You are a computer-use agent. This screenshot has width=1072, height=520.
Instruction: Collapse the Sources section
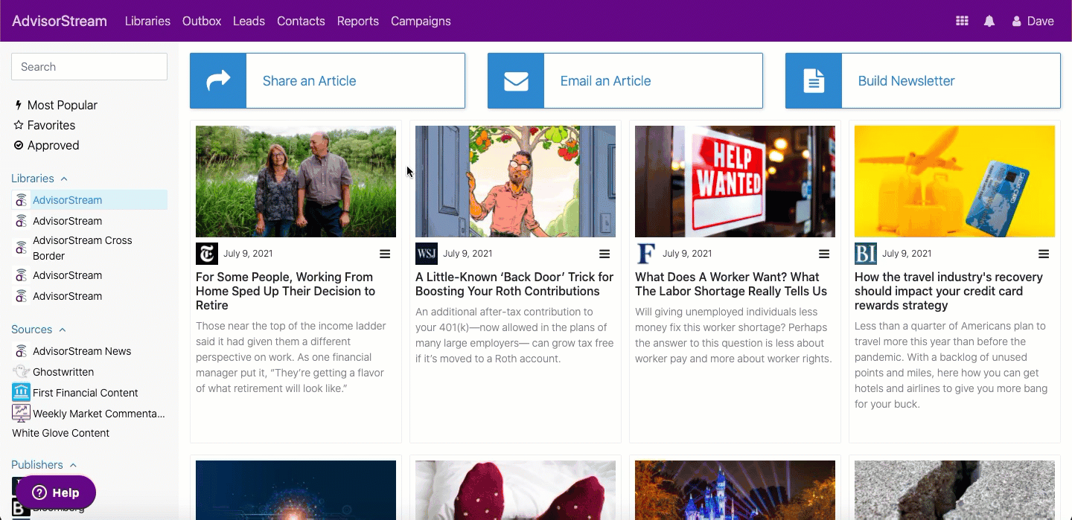point(39,330)
